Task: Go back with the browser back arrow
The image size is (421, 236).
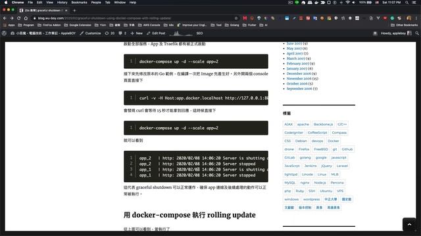Action: 5,18
